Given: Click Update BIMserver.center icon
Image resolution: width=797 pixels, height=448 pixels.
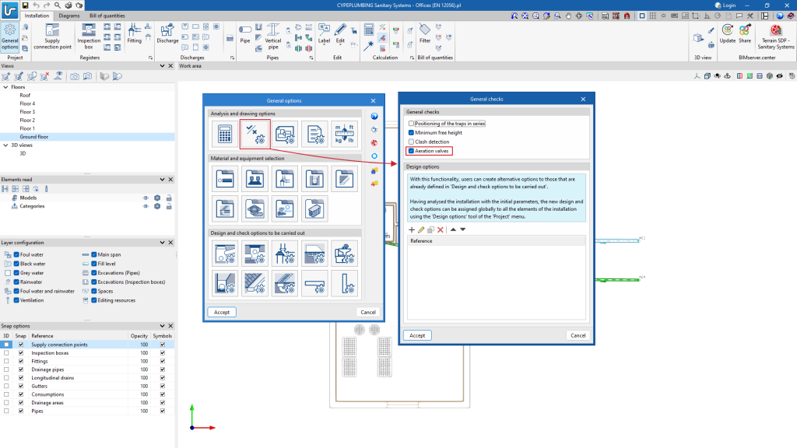Looking at the screenshot, I should [728, 33].
